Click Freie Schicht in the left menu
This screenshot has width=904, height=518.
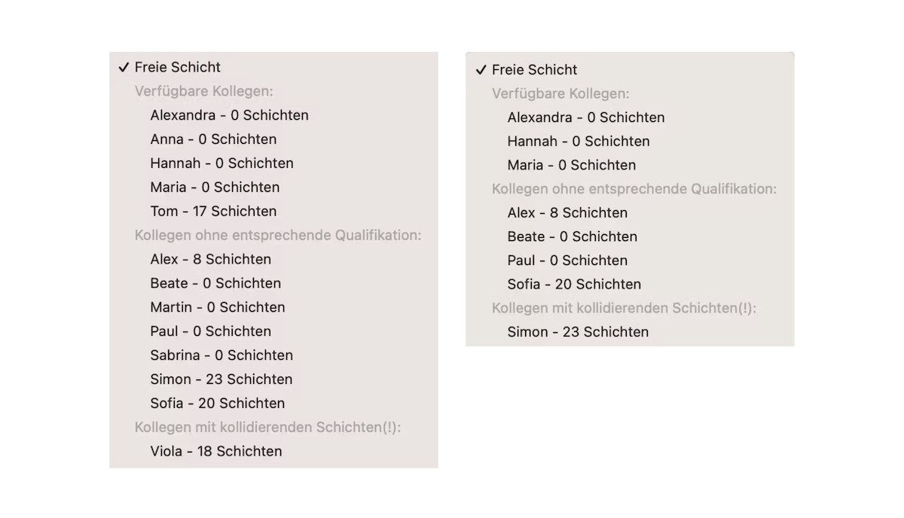point(178,67)
